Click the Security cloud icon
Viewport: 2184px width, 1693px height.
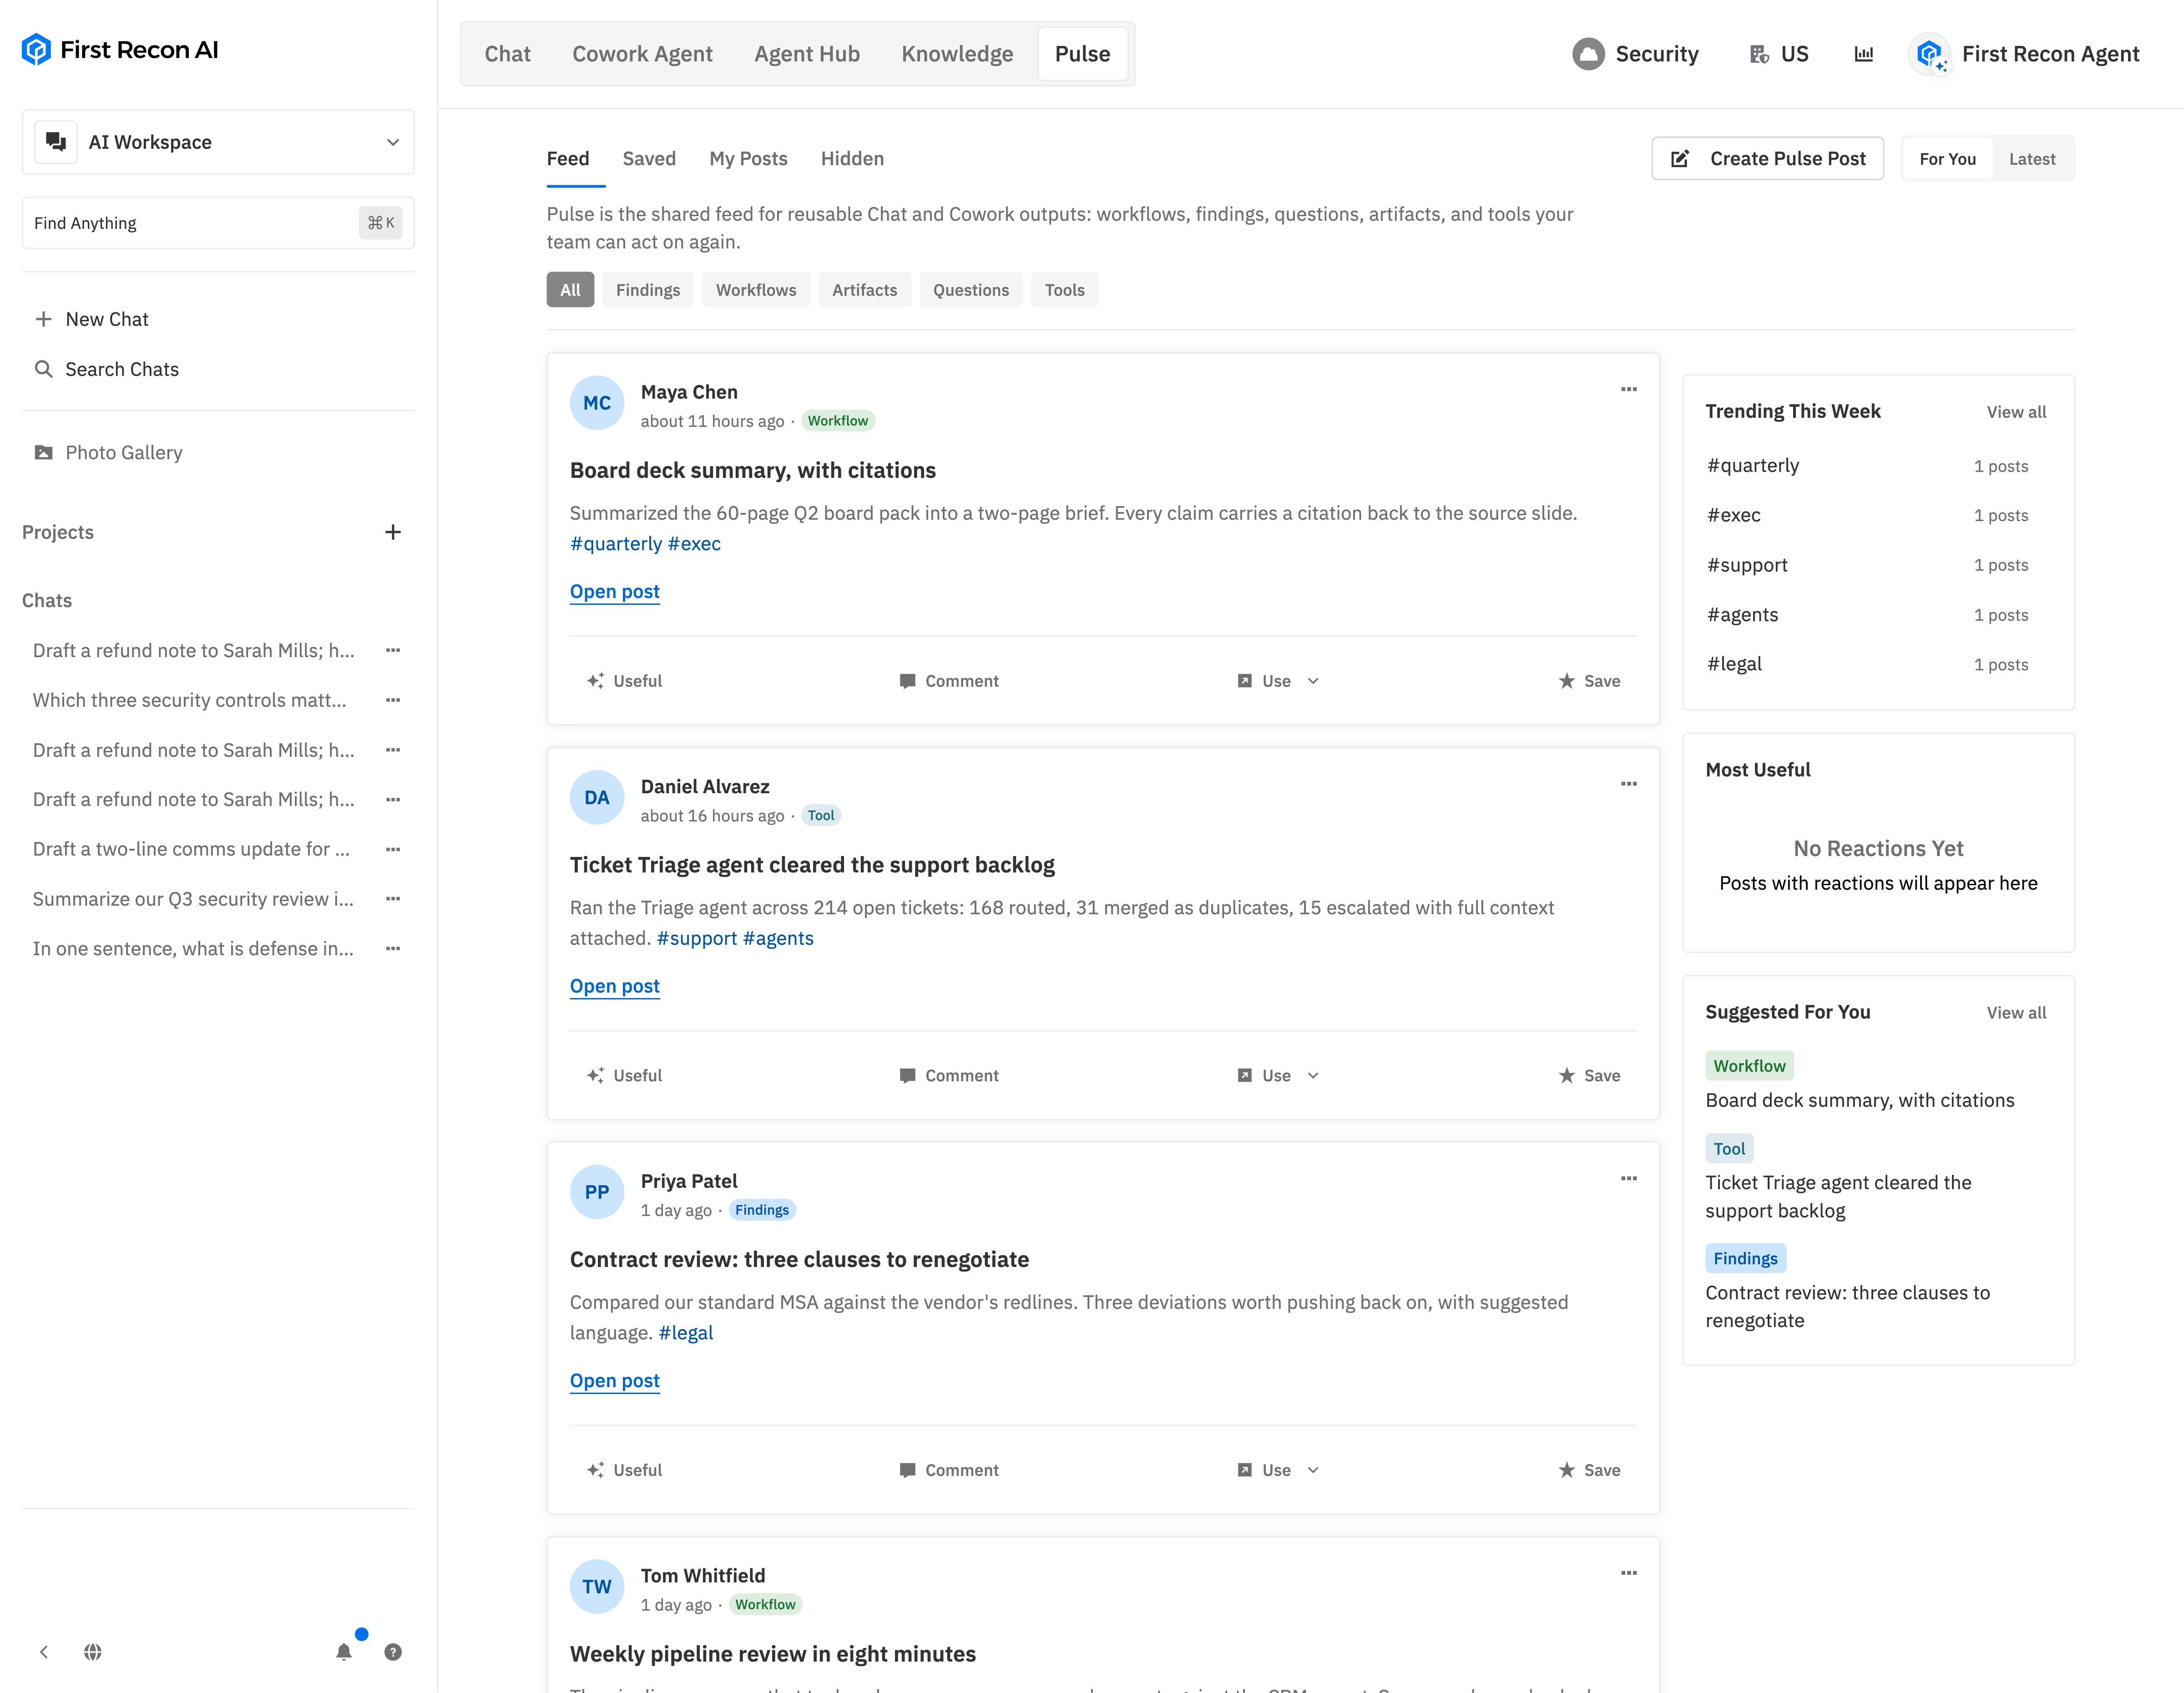(1588, 54)
